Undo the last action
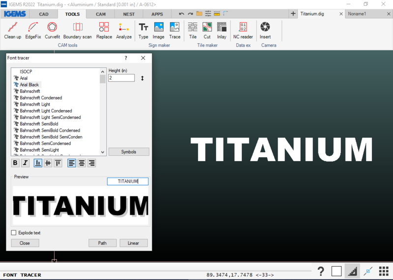The width and height of the screenshot is (393, 280). coord(181,14)
